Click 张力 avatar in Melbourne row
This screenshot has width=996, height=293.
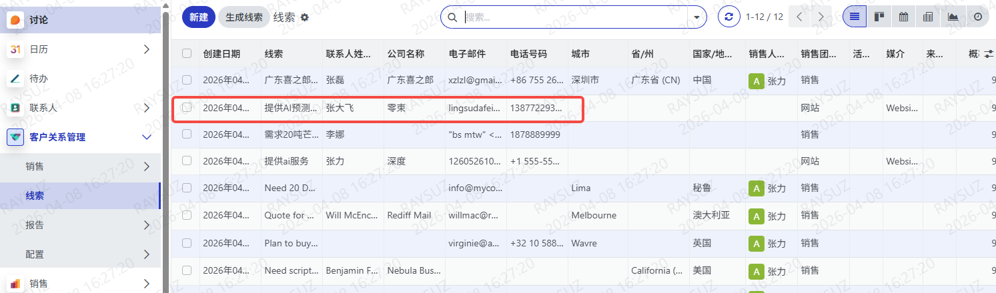click(756, 216)
